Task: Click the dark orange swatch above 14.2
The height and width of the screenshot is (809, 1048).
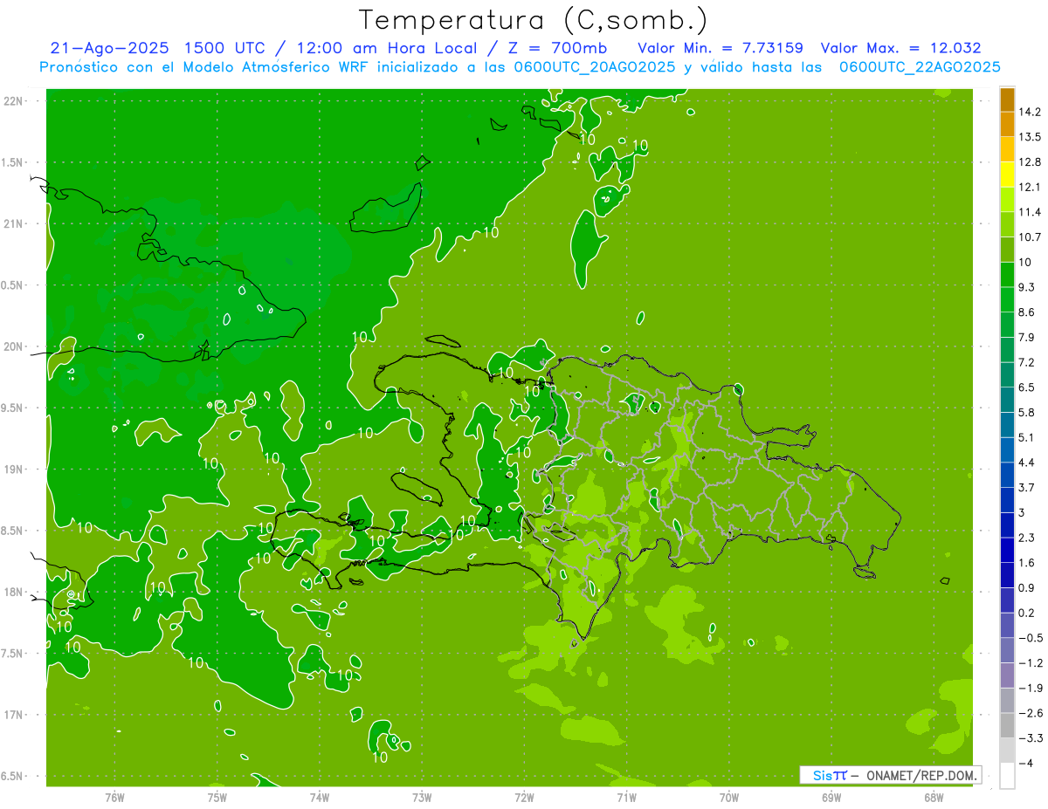Action: pyautogui.click(x=1007, y=99)
